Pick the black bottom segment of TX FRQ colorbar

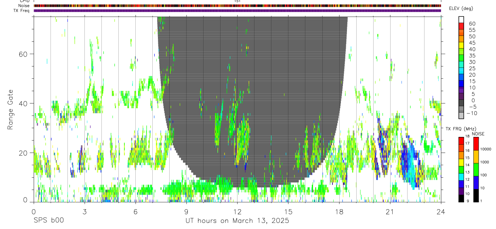point(461,198)
